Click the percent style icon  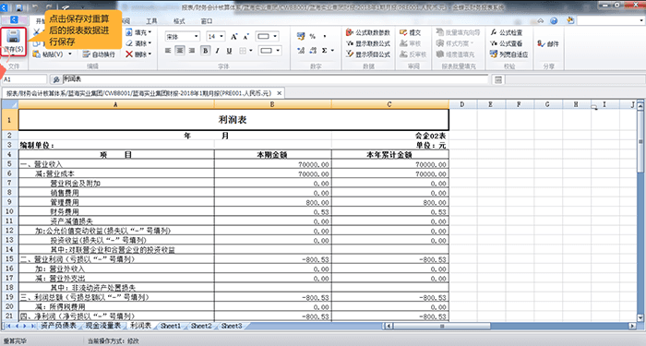313,36
